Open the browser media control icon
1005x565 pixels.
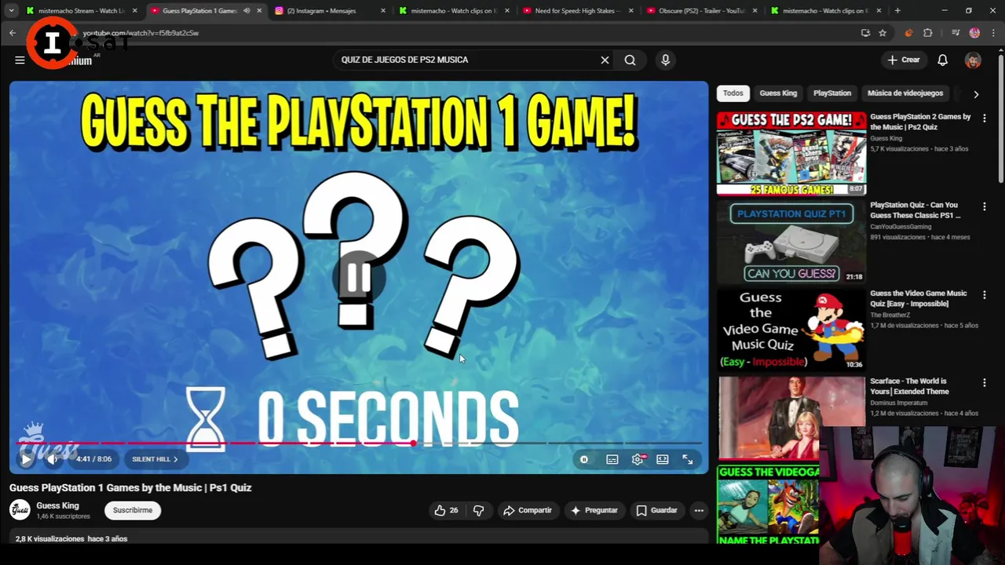tap(955, 33)
